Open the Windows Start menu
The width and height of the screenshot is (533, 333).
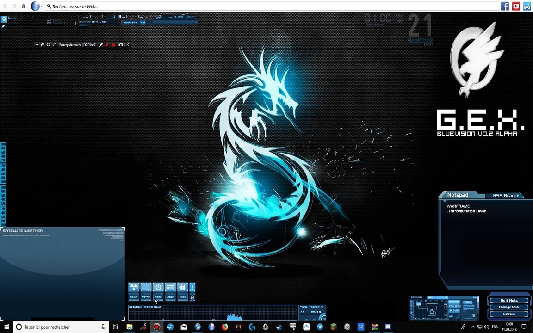6,327
